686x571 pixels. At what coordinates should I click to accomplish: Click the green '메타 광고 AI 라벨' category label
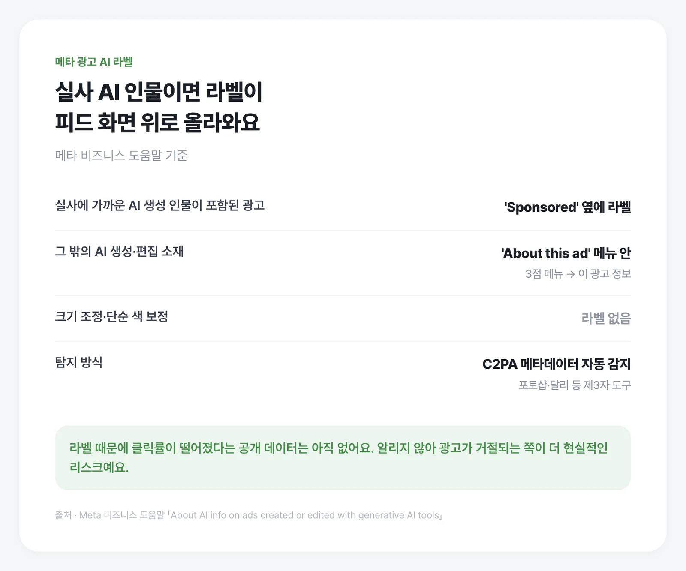pyautogui.click(x=94, y=62)
